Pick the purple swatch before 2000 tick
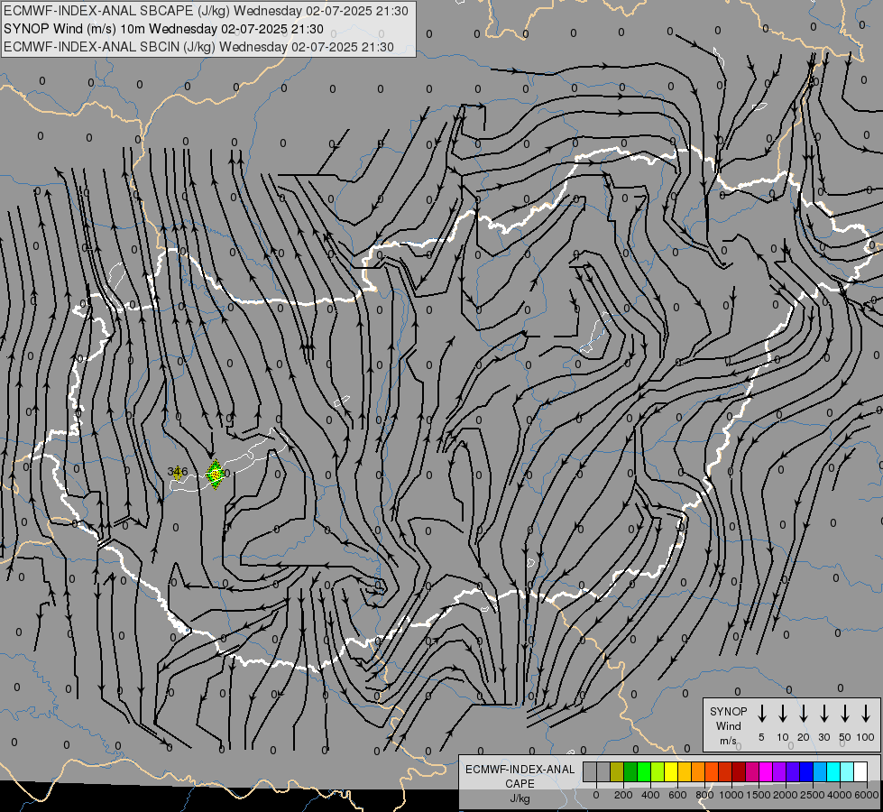 coord(779,771)
